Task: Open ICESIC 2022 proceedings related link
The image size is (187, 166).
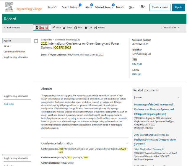Action: [x=154, y=109]
